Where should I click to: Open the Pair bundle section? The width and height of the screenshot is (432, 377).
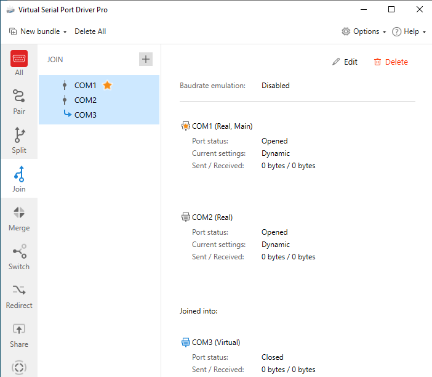(19, 102)
